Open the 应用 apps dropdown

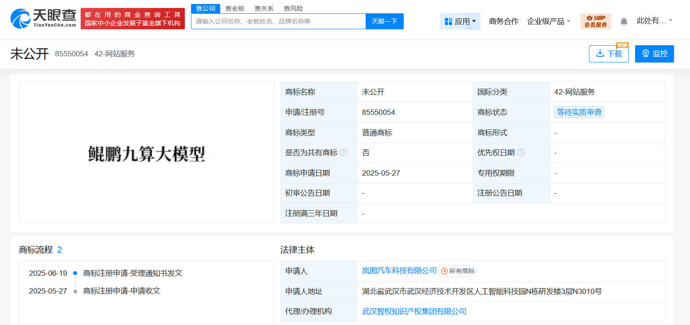(x=460, y=21)
